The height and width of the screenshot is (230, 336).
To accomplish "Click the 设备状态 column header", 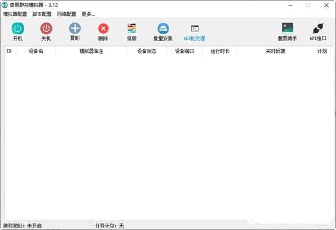I will click(147, 51).
